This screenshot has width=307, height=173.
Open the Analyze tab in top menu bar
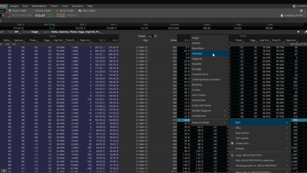(14, 6)
